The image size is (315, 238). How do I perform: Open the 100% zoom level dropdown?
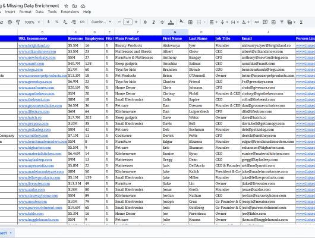pos(32,22)
